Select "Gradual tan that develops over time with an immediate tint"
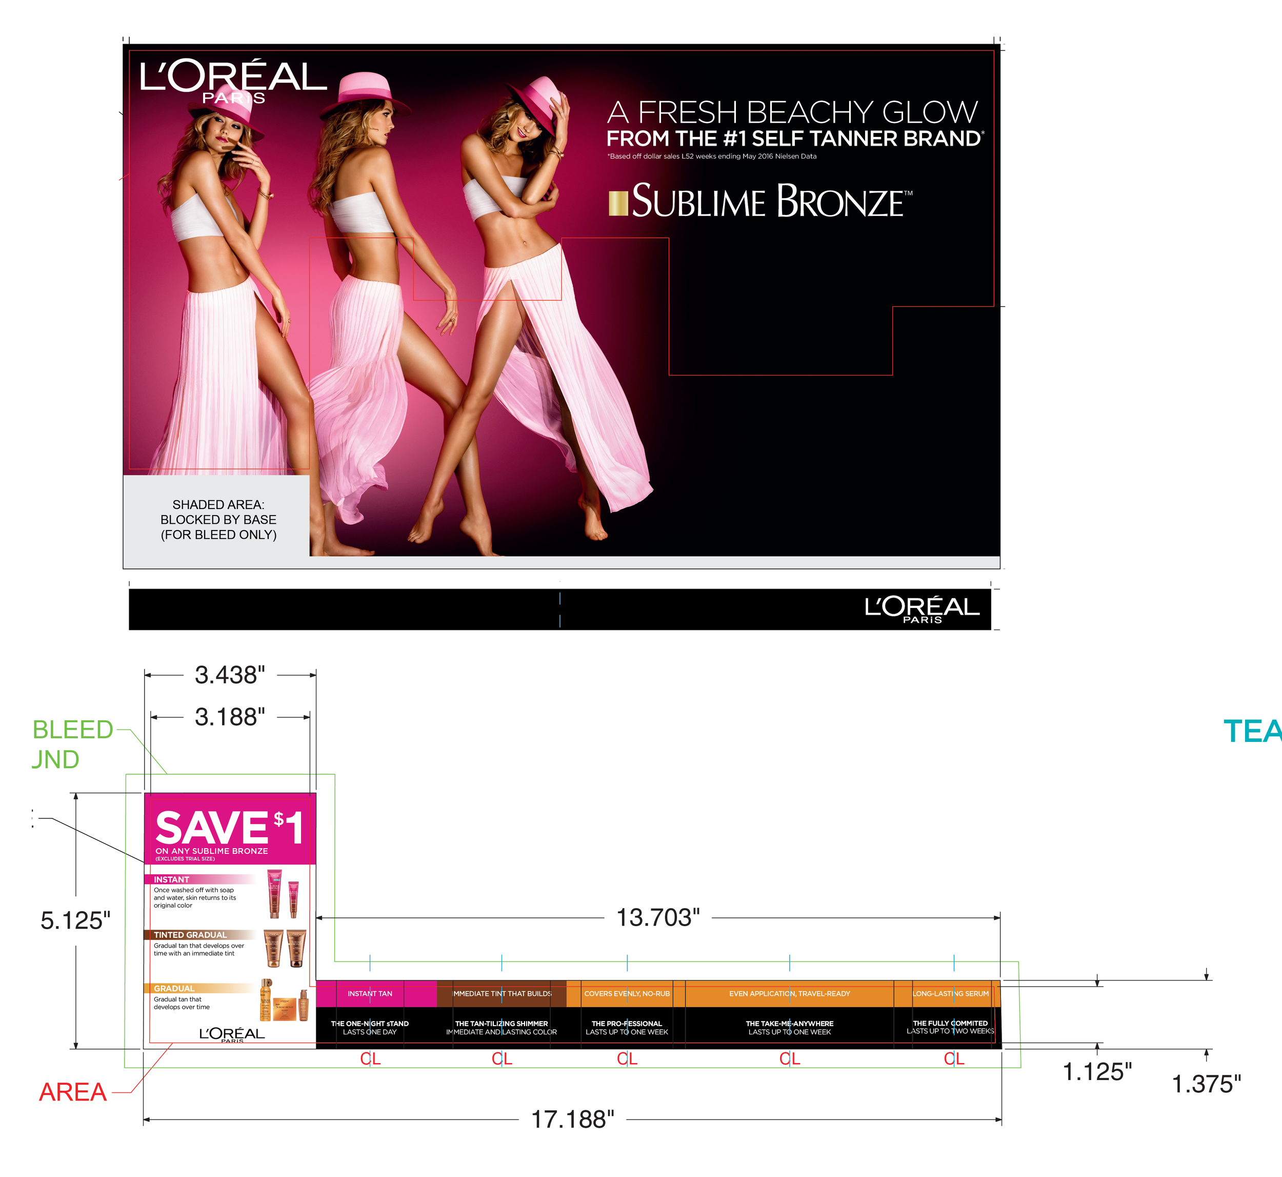The height and width of the screenshot is (1177, 1282). [x=198, y=950]
